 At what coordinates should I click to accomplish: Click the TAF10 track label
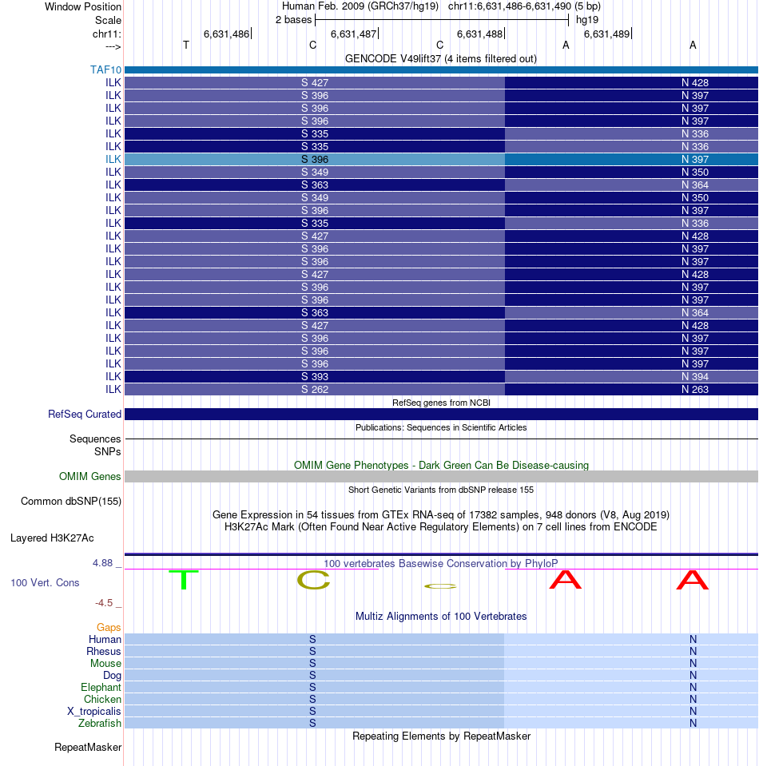tap(105, 69)
